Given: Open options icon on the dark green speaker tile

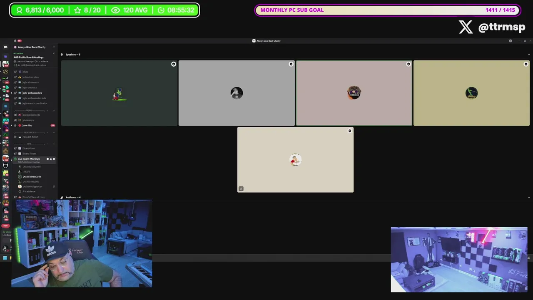Looking at the screenshot, I should tap(174, 64).
